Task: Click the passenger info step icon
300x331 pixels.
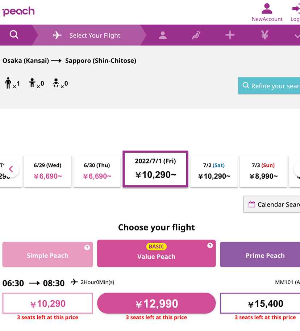Action: [163, 35]
